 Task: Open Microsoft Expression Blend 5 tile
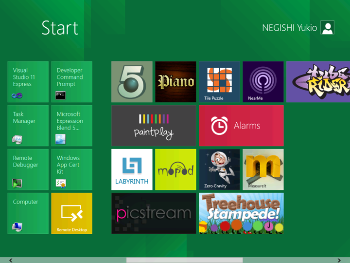tap(71, 126)
